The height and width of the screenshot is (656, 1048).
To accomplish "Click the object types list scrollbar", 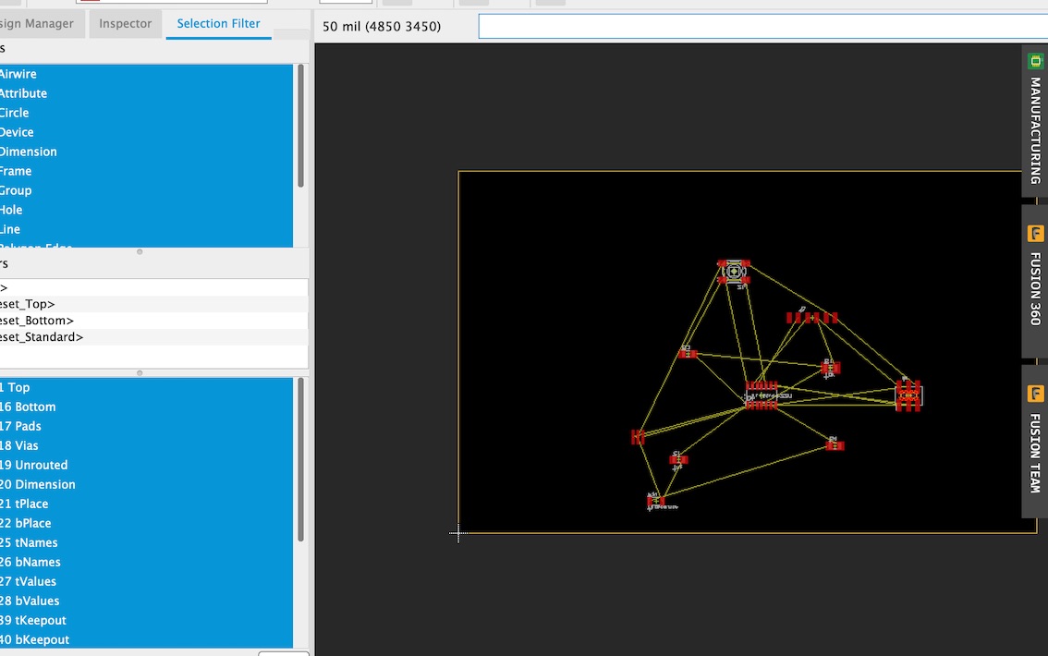I will tap(300, 127).
